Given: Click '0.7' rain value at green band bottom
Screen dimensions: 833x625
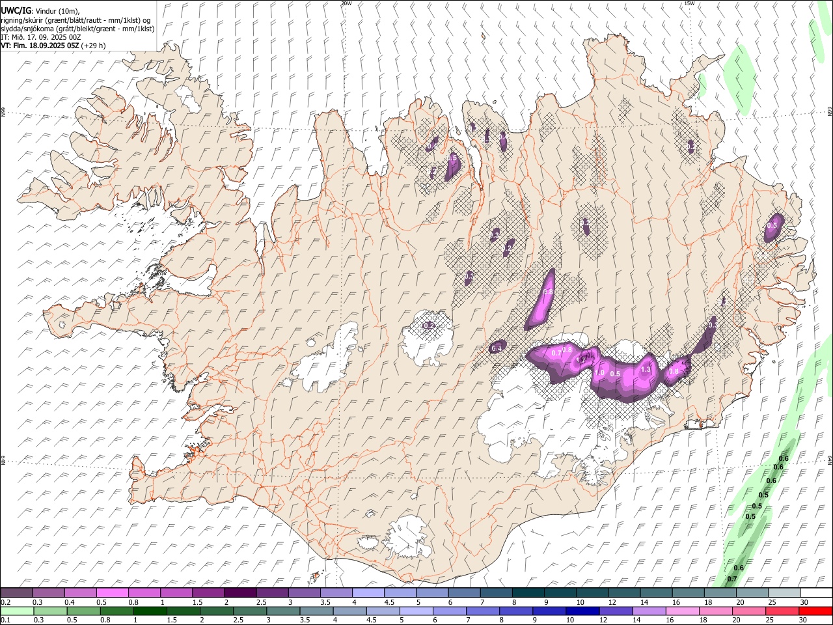Looking at the screenshot, I should pos(731,579).
